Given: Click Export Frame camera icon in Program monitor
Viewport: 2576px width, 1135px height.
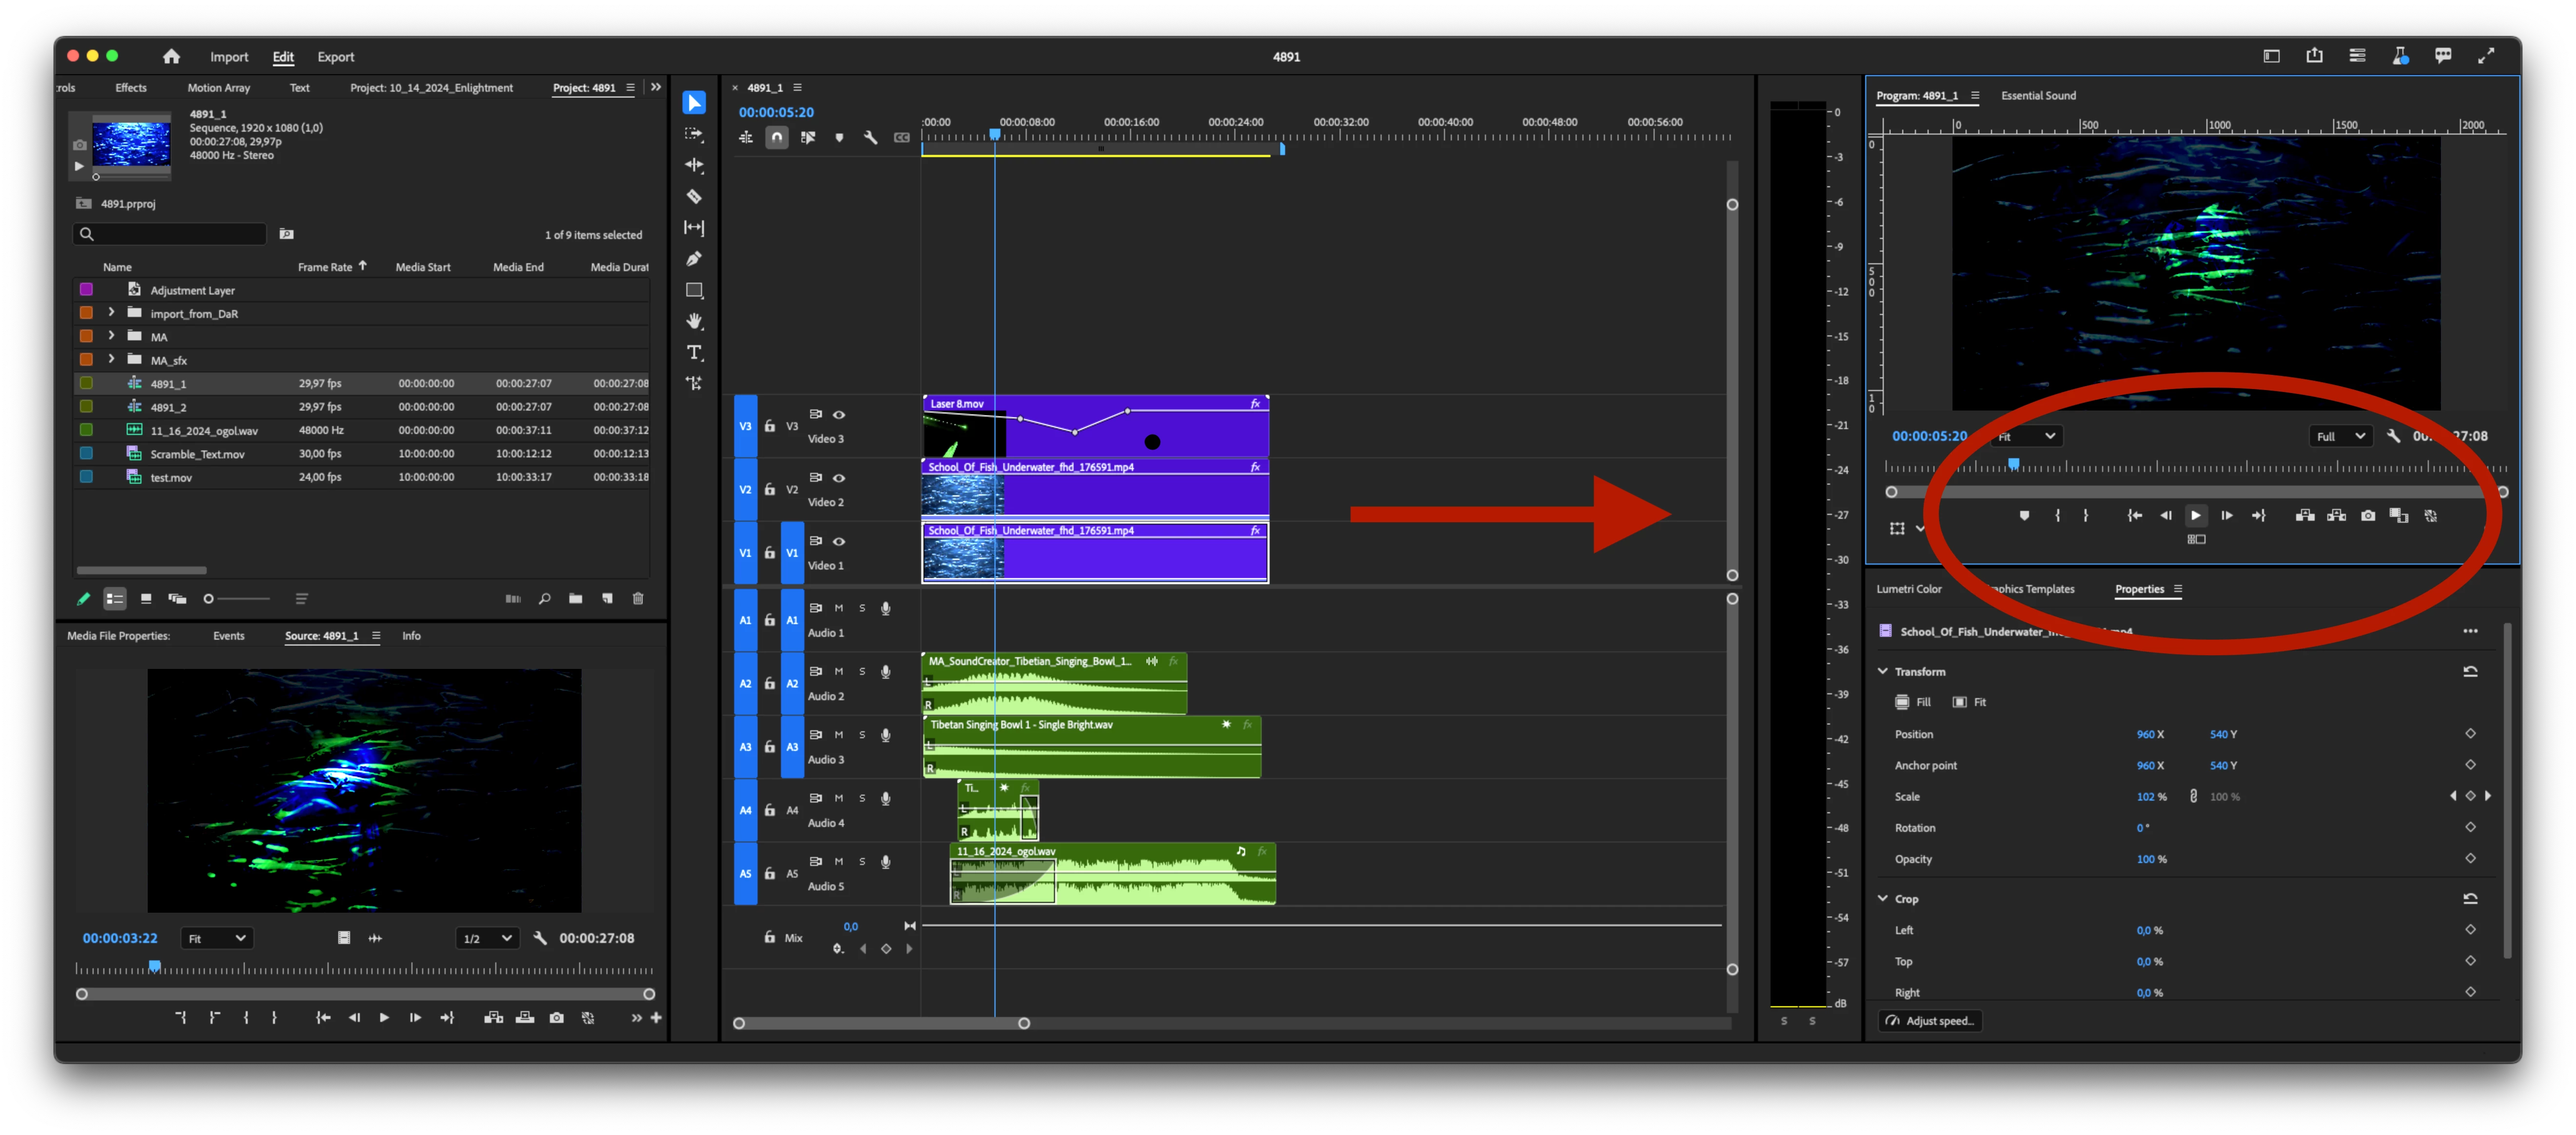Looking at the screenshot, I should (x=2367, y=516).
